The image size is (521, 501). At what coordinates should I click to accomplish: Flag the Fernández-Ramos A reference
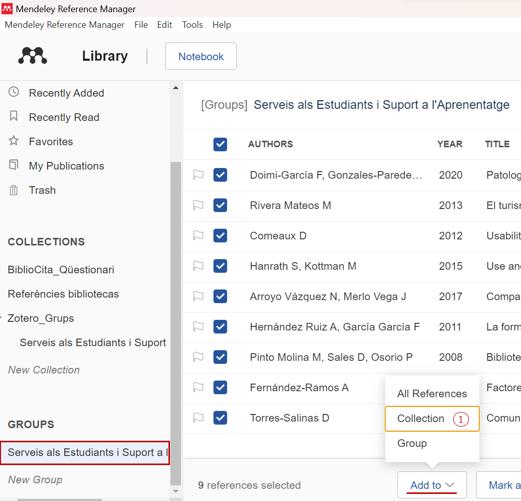[198, 387]
